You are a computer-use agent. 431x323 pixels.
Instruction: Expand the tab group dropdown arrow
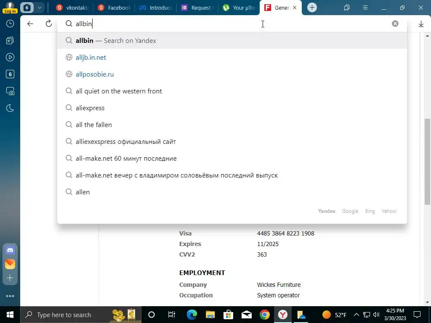click(40, 8)
